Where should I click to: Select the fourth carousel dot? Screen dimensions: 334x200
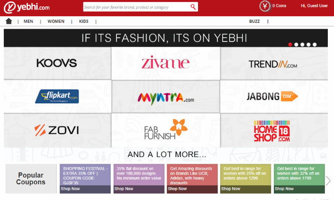point(308,44)
